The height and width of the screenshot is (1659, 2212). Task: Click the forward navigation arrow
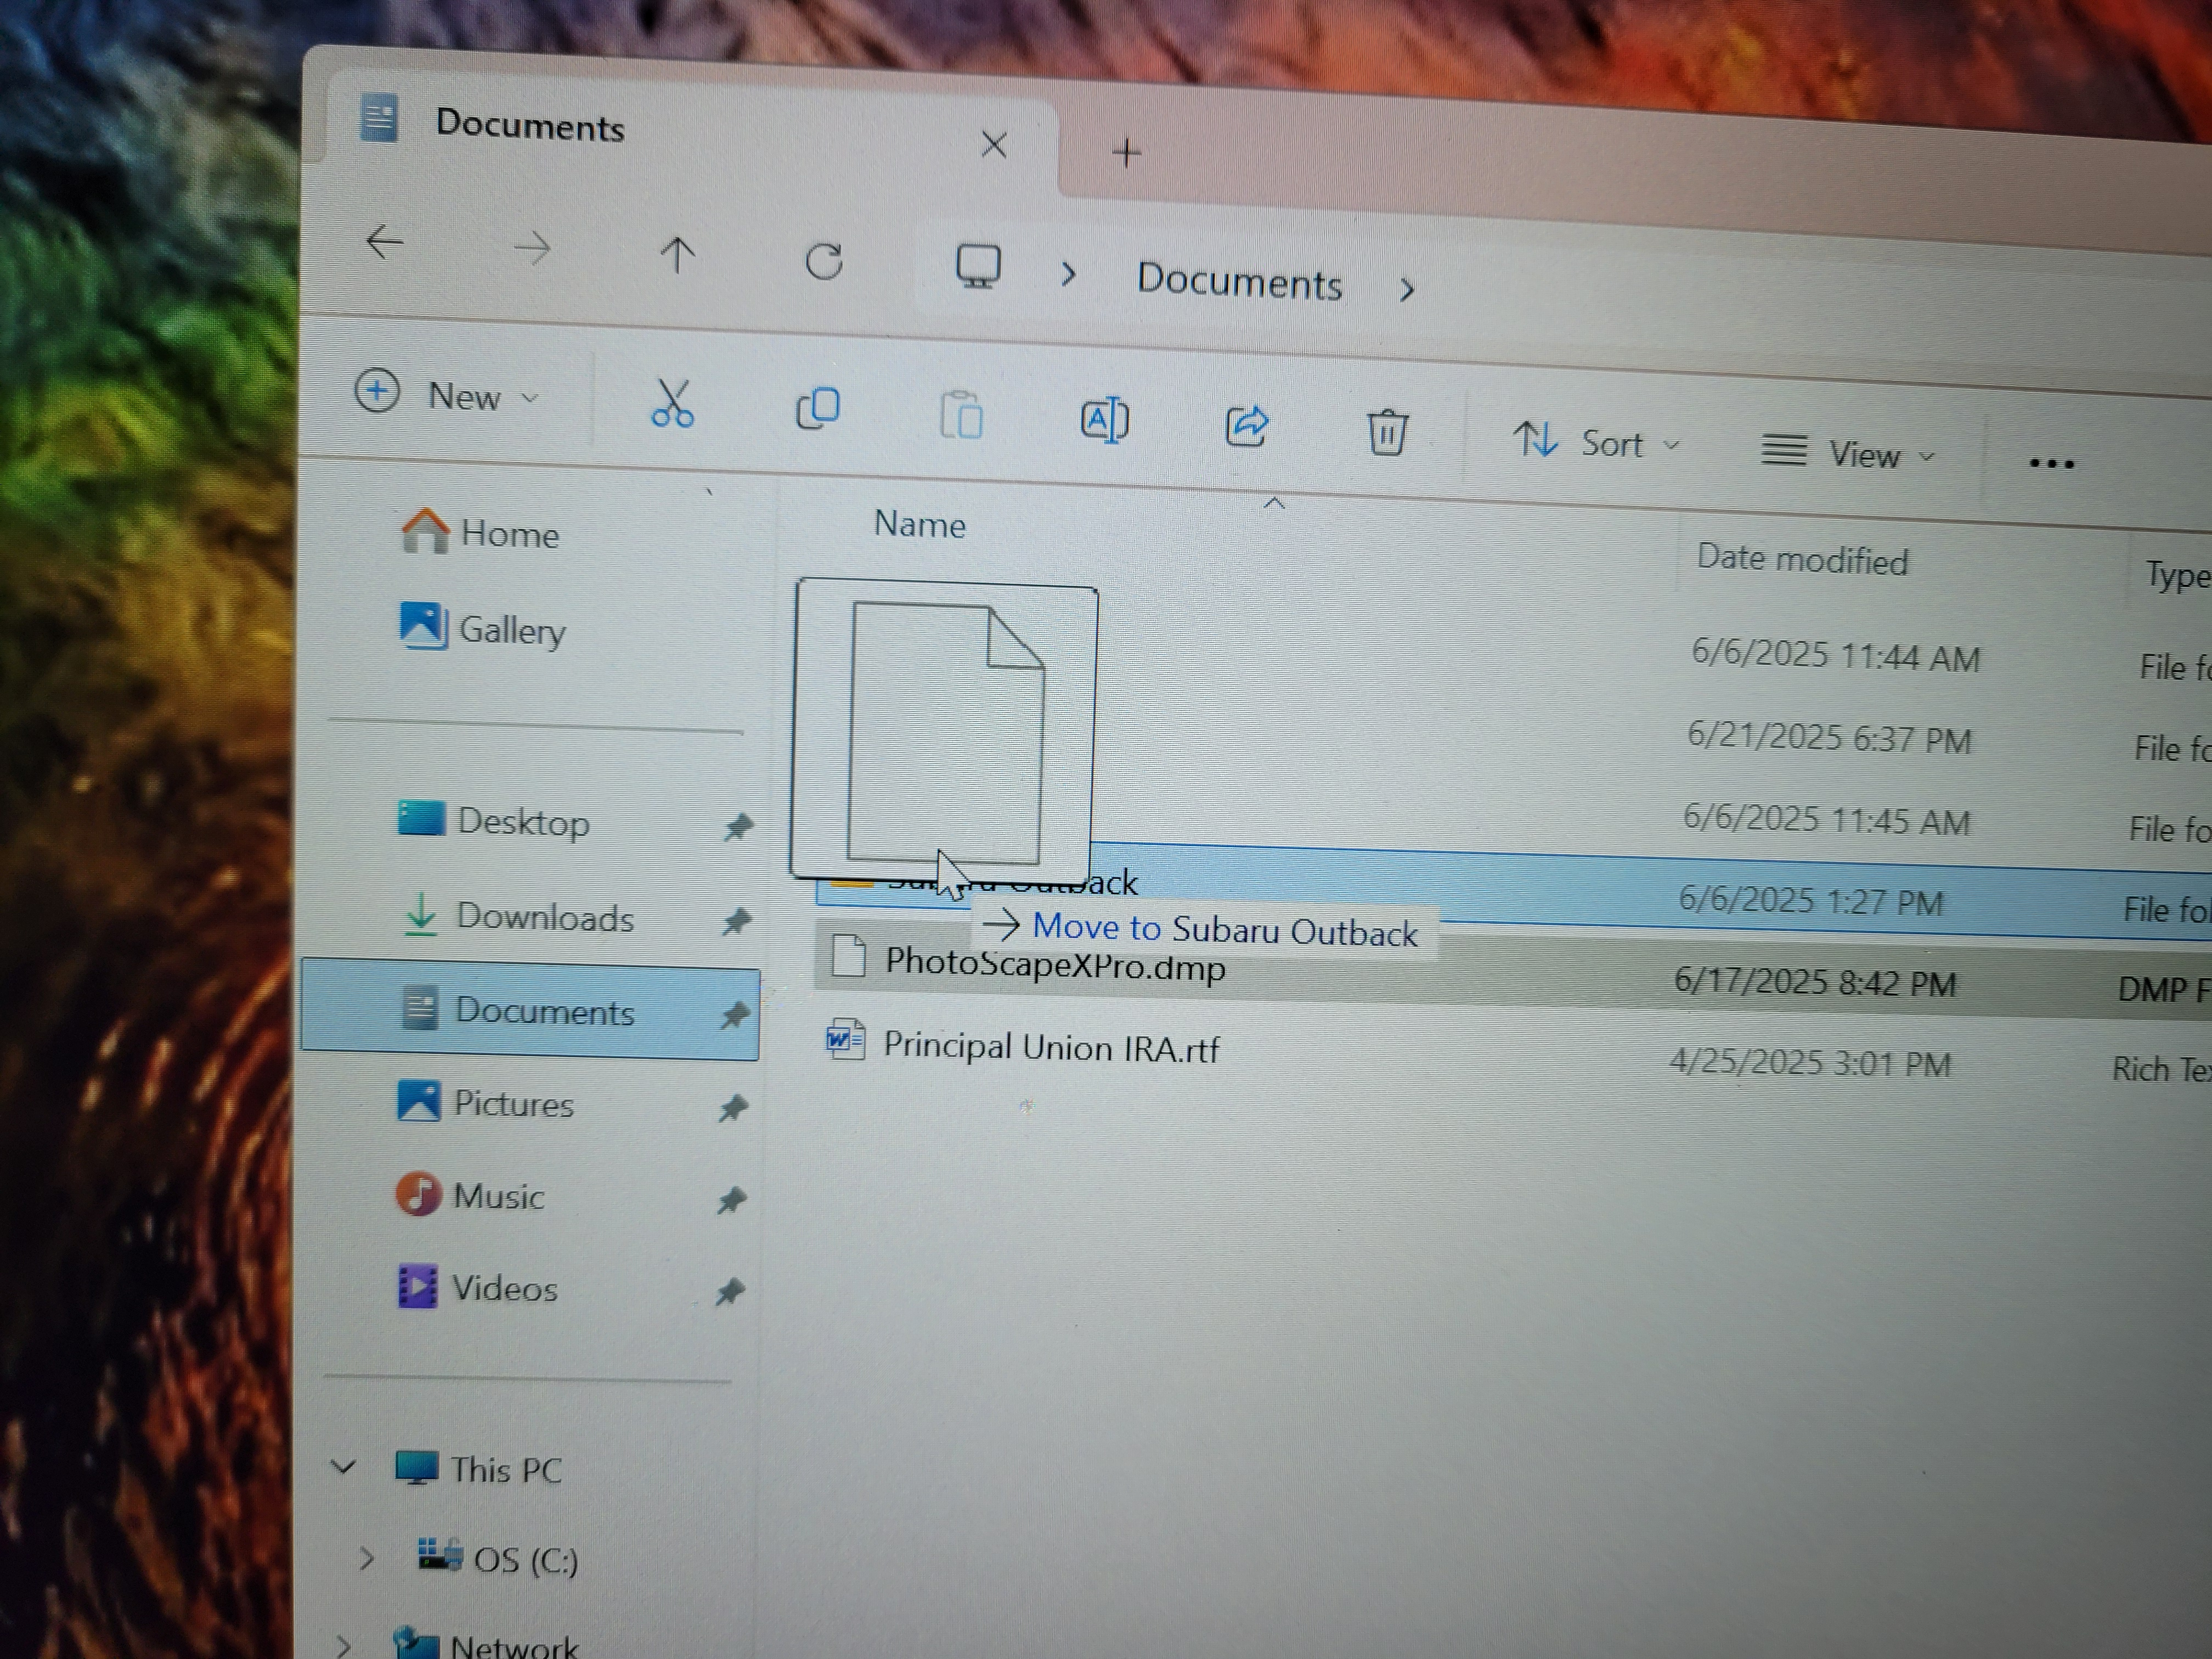click(x=531, y=248)
